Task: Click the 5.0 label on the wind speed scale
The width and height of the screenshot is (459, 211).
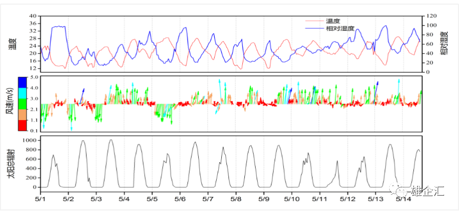Action: (34, 77)
